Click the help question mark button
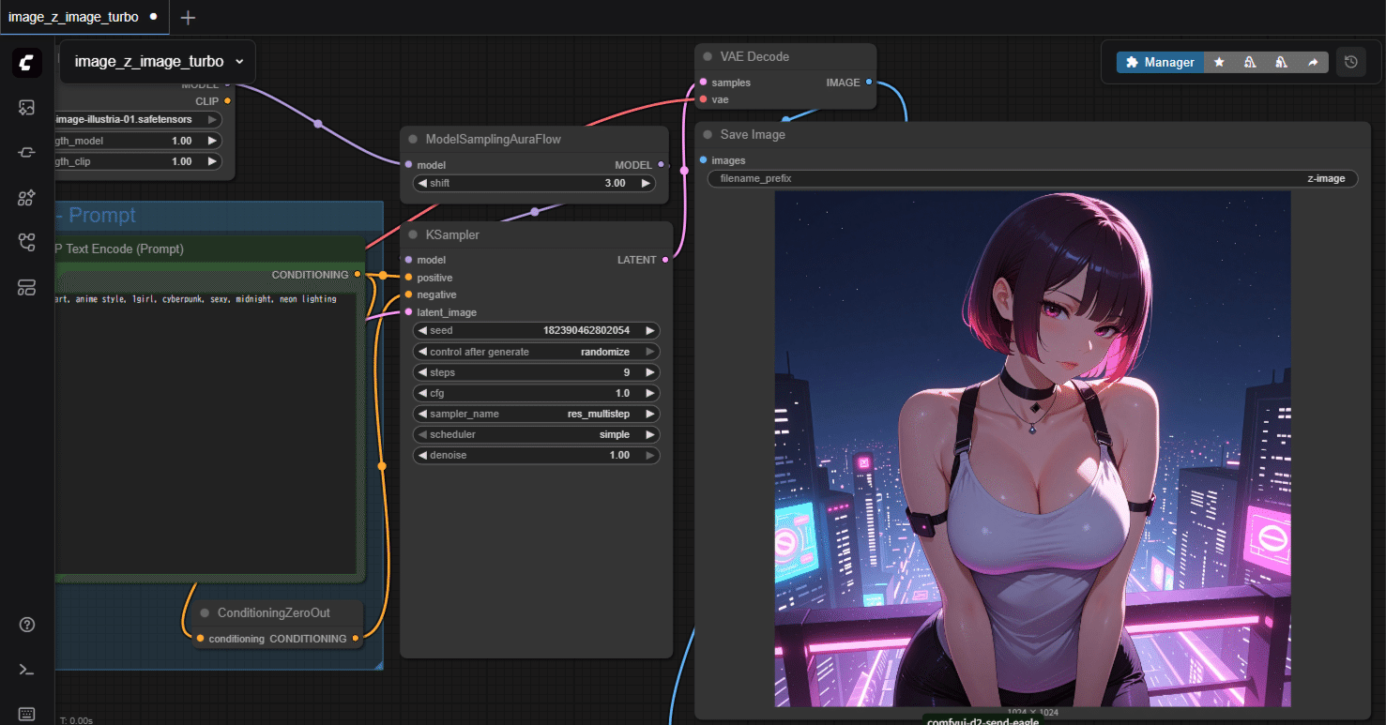 tap(26, 625)
